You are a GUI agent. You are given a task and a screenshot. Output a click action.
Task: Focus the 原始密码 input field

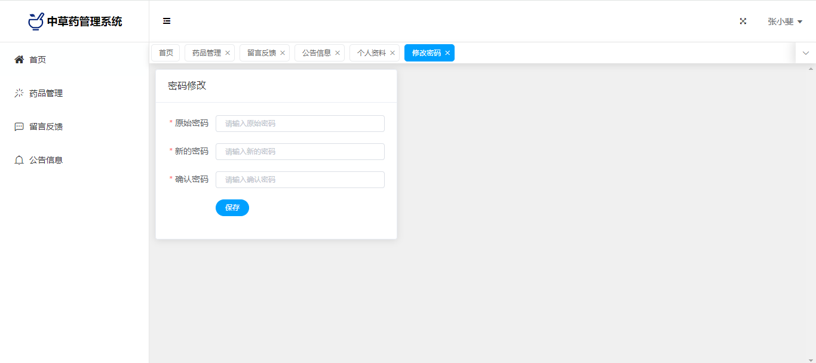tap(300, 124)
